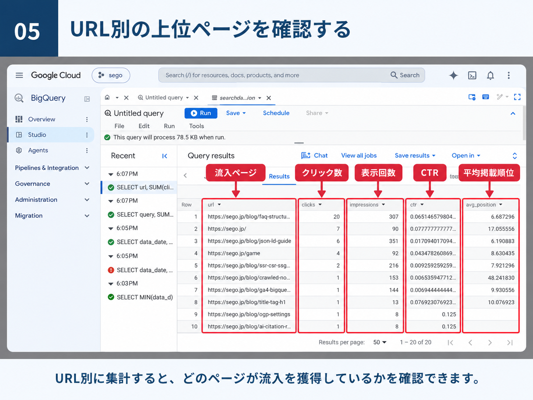Screen dimensions: 533x400
Task: Expand the Administration section
Action: click(52, 200)
